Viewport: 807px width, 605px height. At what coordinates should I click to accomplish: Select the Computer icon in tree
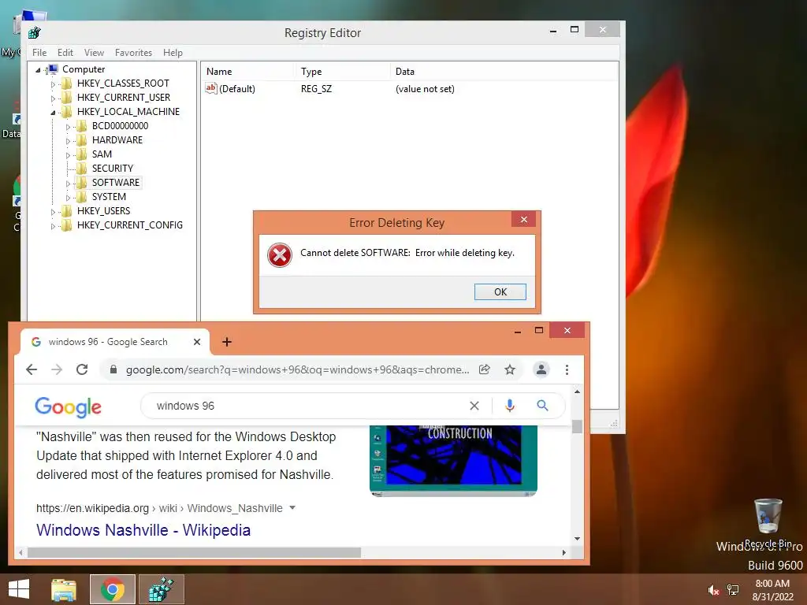point(51,69)
